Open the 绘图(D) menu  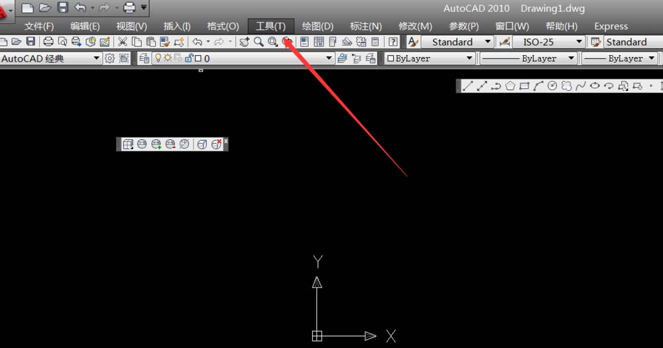tap(318, 27)
